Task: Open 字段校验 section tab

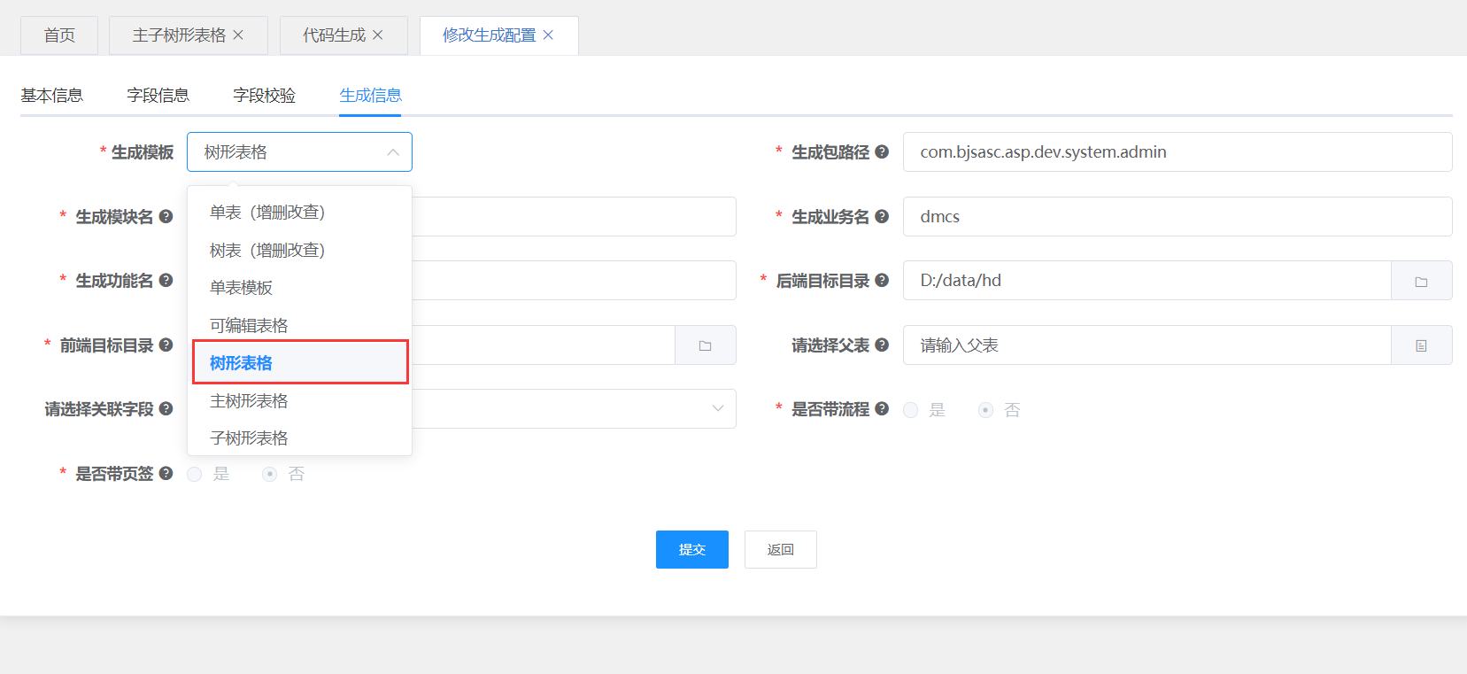Action: [x=265, y=95]
